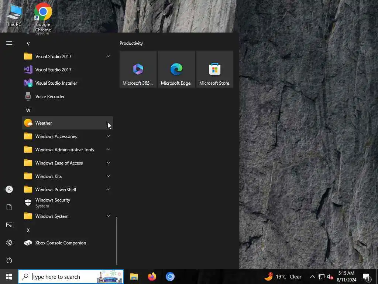Screen dimensions: 378x284
Task: Expand the Start menu hamburger navigation
Action: (9, 43)
